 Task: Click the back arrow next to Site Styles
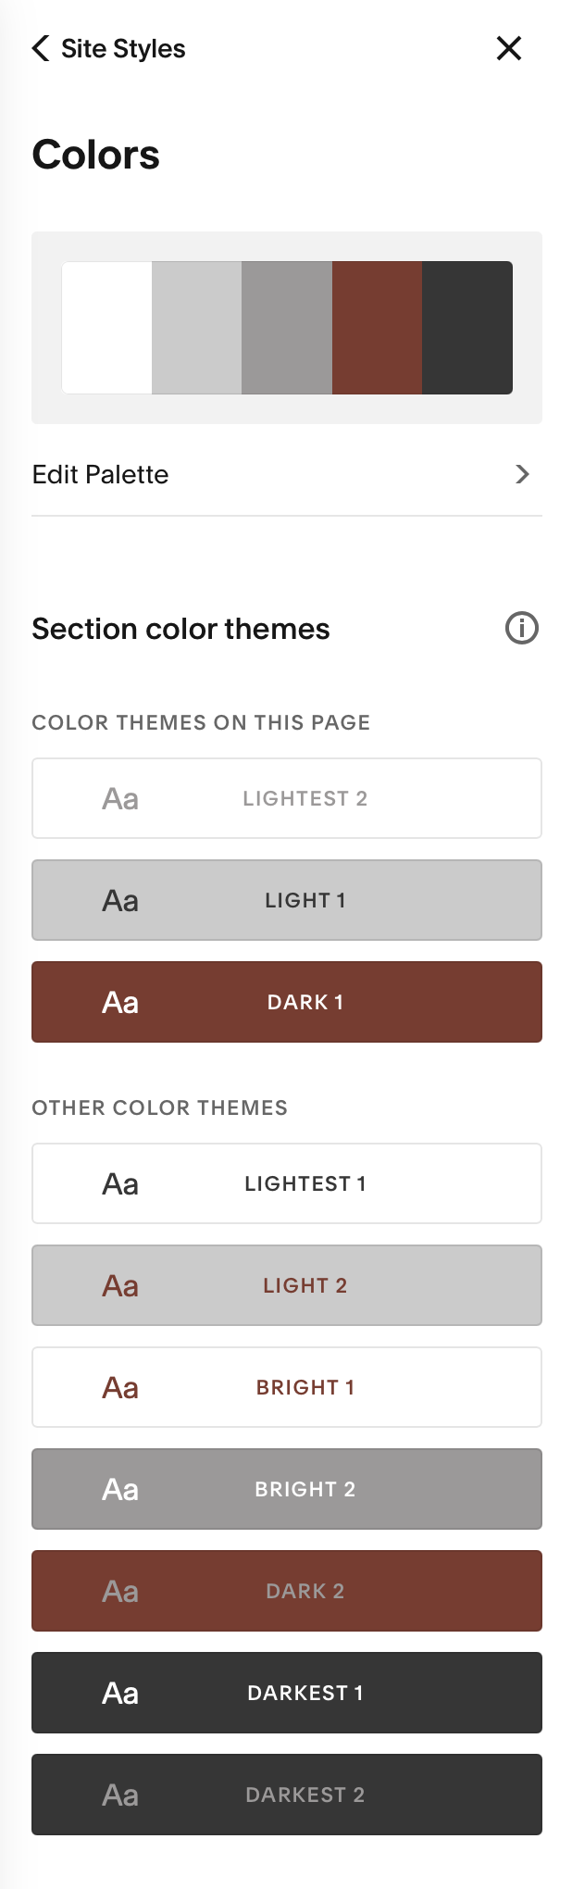click(x=41, y=48)
